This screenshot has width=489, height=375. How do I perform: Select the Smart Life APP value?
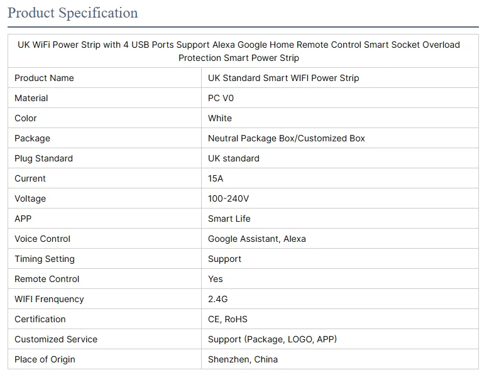coord(229,219)
